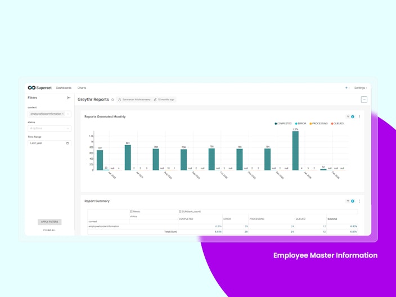Open the Settings dropdown menu

361,88
